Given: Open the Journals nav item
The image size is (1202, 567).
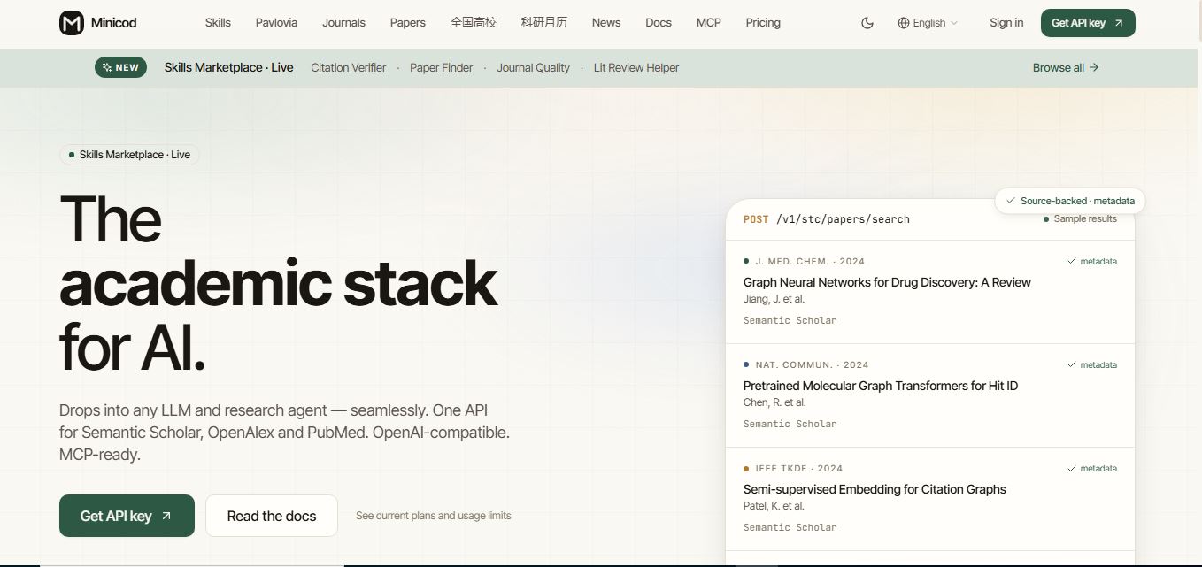Looking at the screenshot, I should [343, 23].
